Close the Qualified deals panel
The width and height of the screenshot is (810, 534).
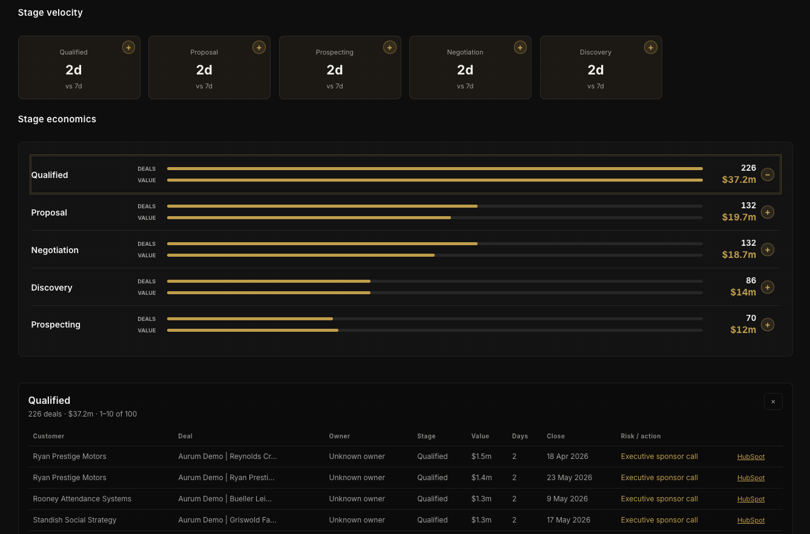[x=773, y=401]
